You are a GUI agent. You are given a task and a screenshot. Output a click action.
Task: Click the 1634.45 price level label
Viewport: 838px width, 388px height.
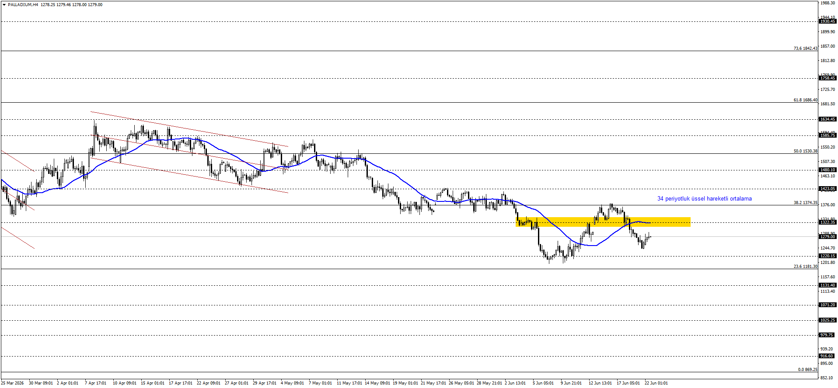coord(827,119)
